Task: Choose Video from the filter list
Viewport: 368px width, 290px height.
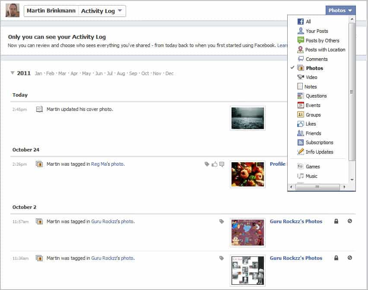Action: coord(311,77)
